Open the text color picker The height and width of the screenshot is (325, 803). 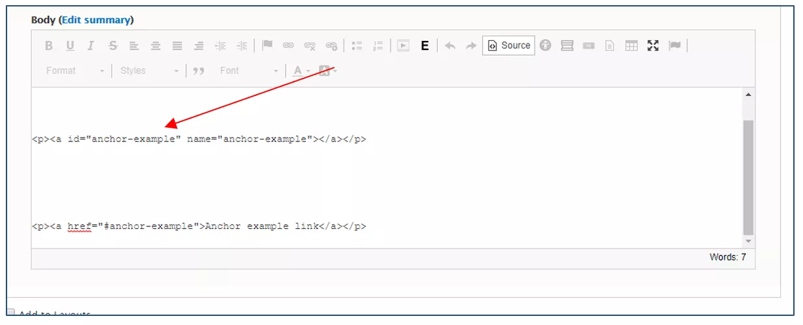(x=300, y=71)
